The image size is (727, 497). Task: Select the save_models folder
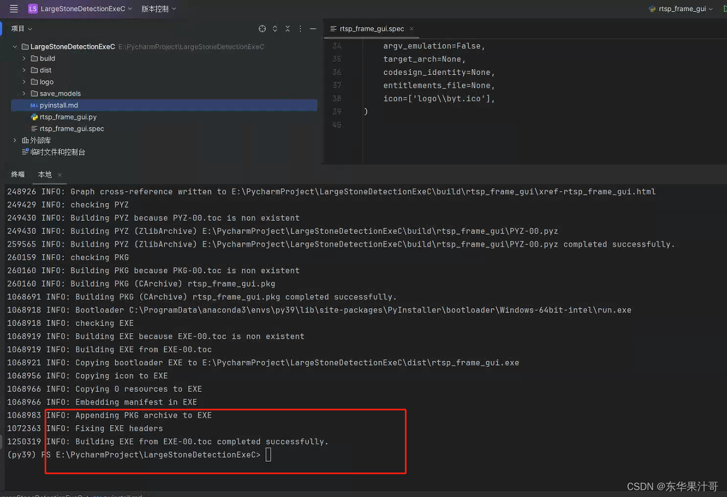(60, 94)
